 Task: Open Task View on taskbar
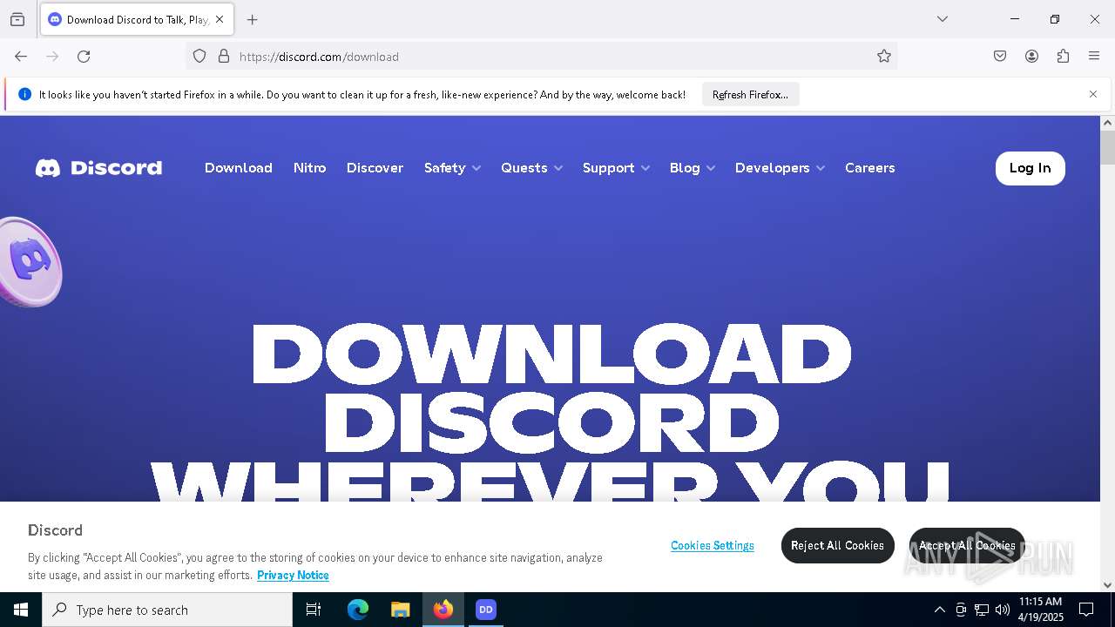[314, 610]
